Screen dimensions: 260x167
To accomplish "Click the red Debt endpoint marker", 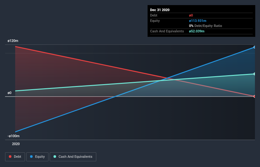I will [255, 97].
